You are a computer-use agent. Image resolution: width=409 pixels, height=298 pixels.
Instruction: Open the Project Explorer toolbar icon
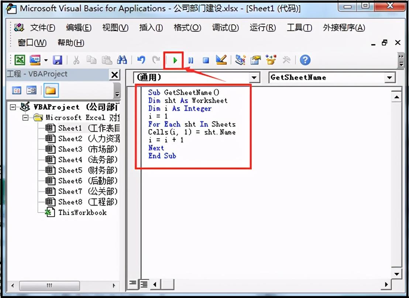(x=240, y=60)
